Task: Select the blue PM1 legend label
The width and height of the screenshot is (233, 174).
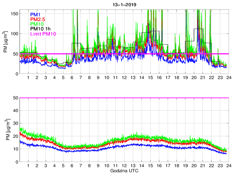Action: (x=36, y=14)
